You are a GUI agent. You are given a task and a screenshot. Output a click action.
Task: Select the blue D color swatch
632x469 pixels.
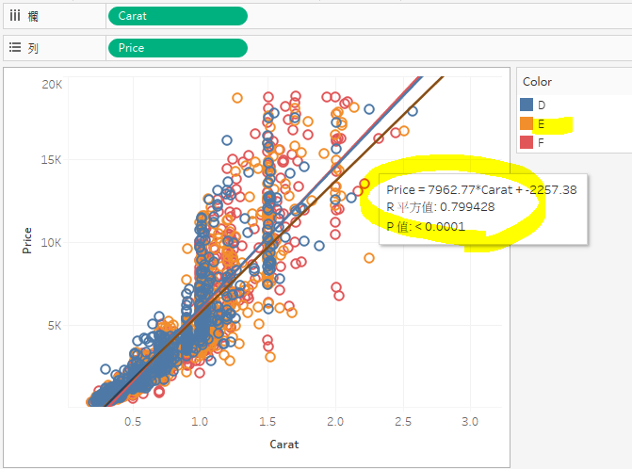(527, 105)
